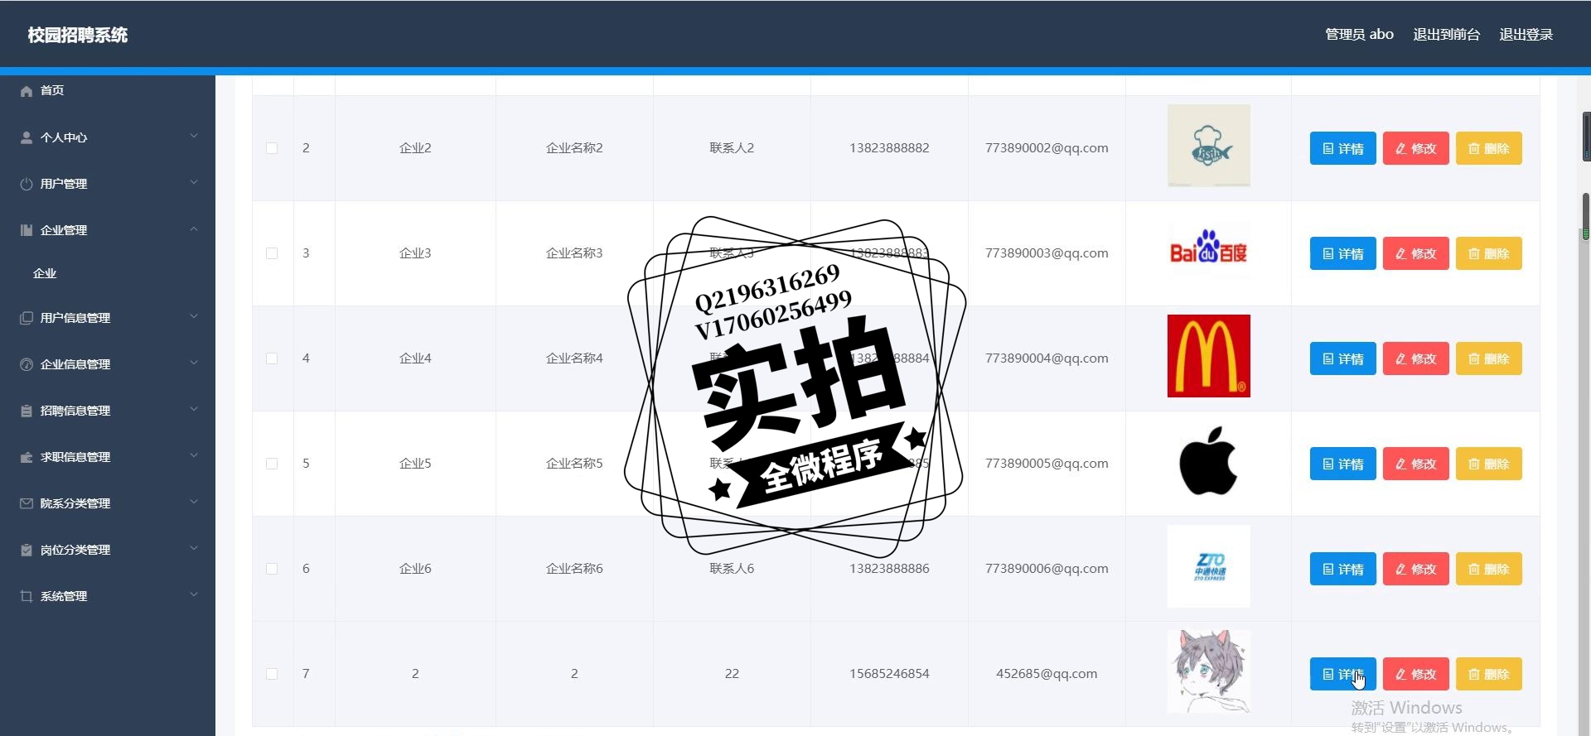Screen dimensions: 1591x736
Task: Click the 校园招聘系统 title
Action: (78, 35)
